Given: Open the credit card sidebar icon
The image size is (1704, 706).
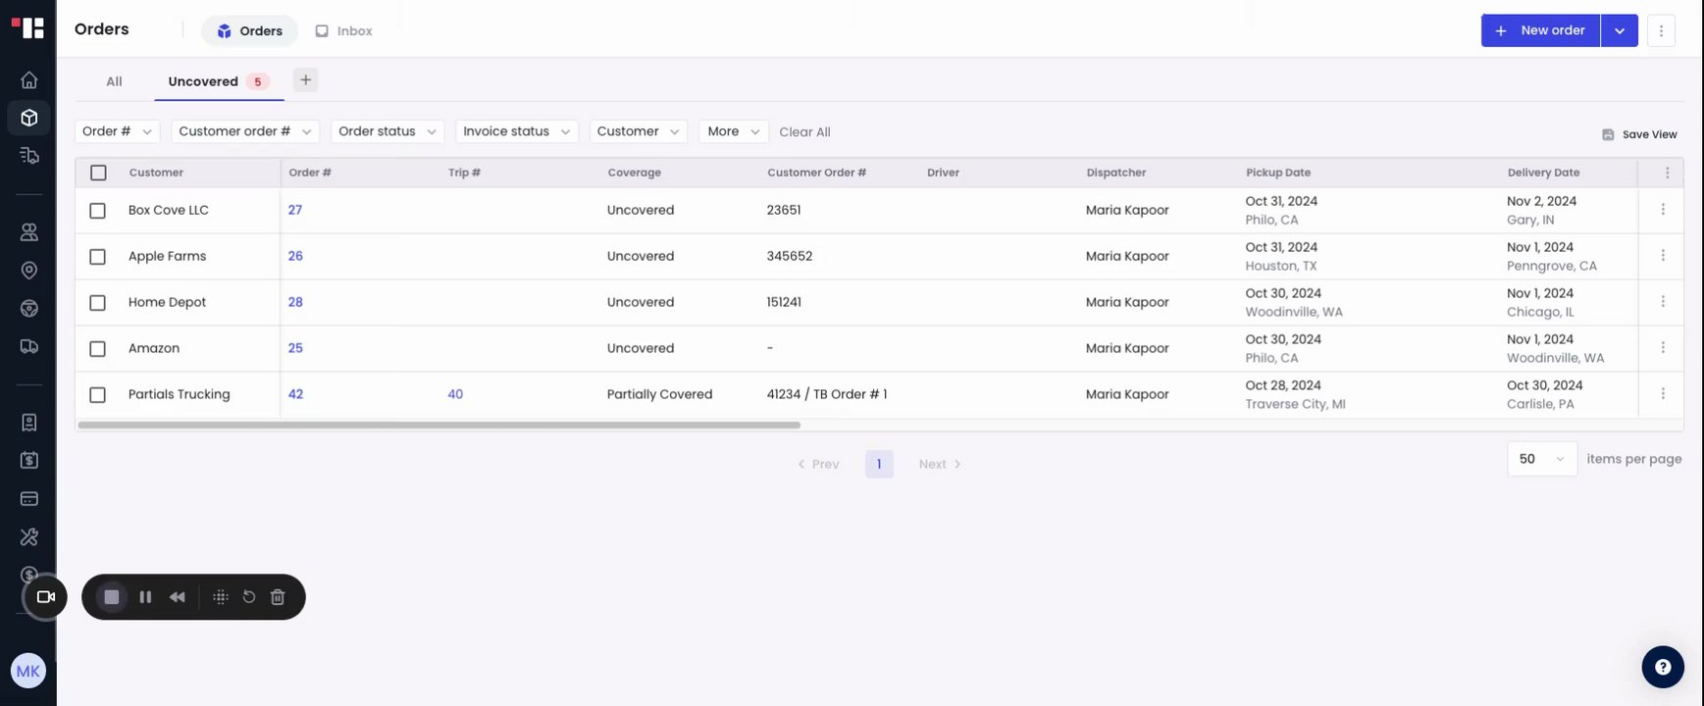Looking at the screenshot, I should tap(28, 498).
